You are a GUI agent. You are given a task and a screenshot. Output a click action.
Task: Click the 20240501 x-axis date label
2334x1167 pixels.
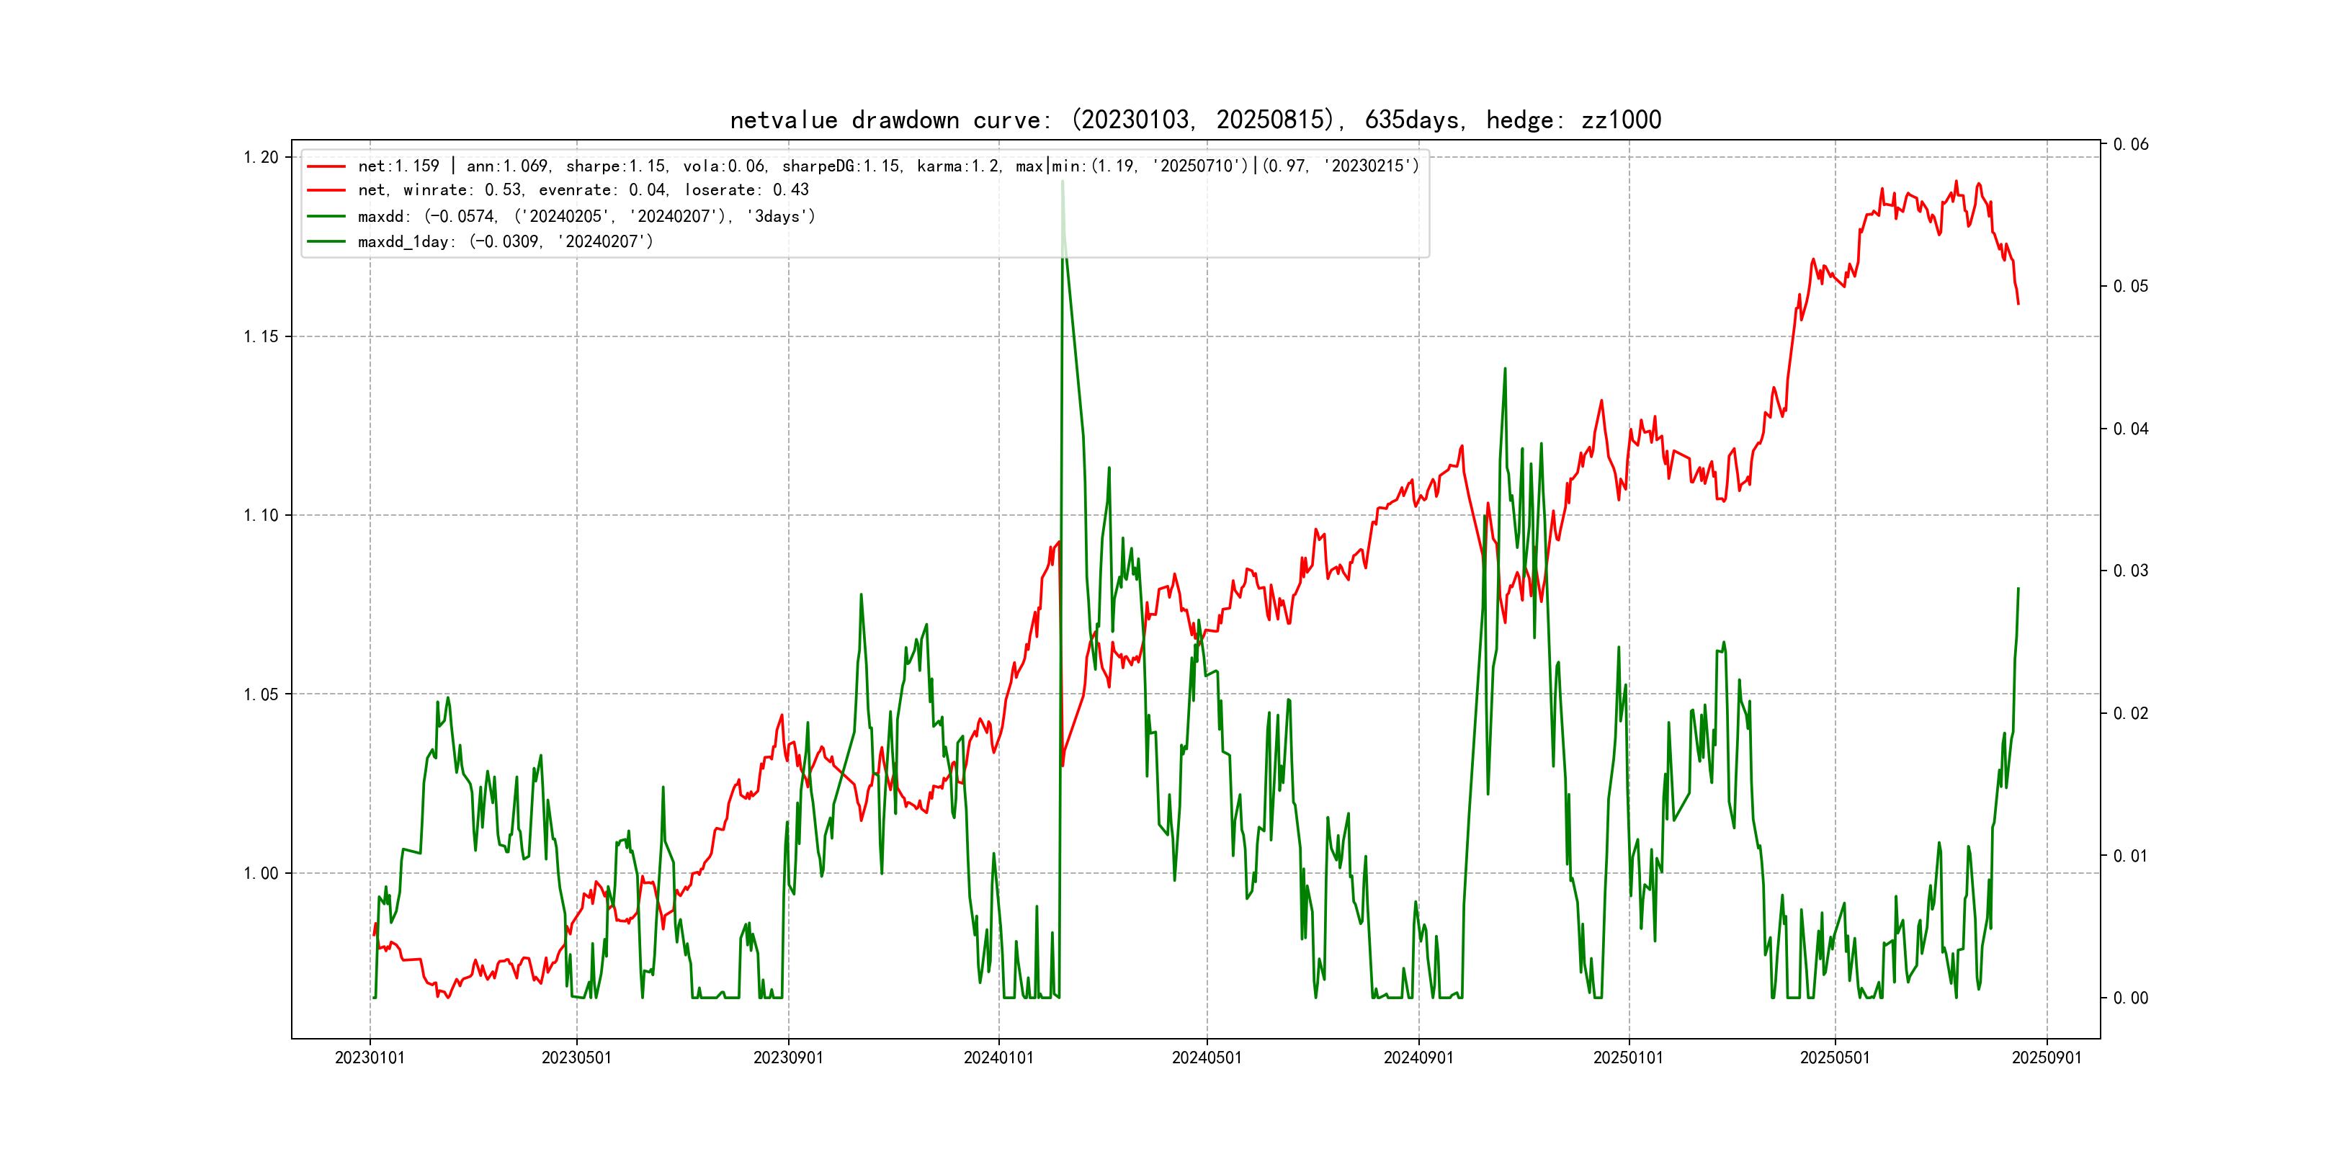[x=1207, y=1058]
